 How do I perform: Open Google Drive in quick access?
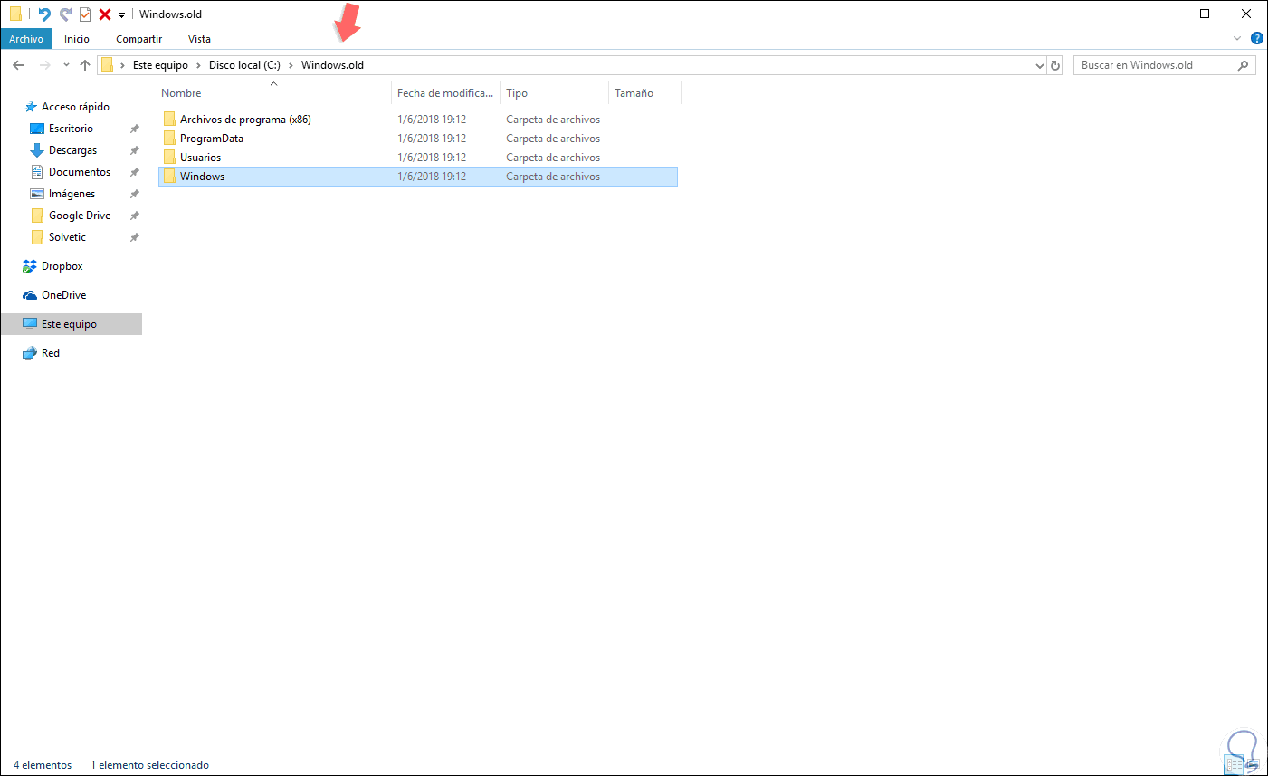(x=80, y=216)
